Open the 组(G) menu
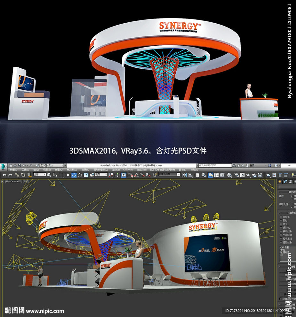The width and height of the screenshot is (296, 317). [x=36, y=170]
